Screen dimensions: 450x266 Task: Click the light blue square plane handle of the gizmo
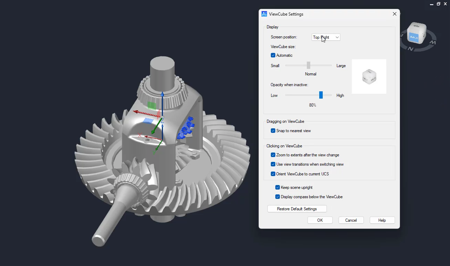[x=148, y=120]
